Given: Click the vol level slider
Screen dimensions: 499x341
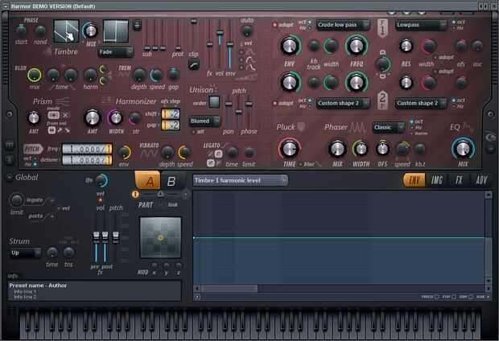Looking at the screenshot, I should (x=219, y=44).
